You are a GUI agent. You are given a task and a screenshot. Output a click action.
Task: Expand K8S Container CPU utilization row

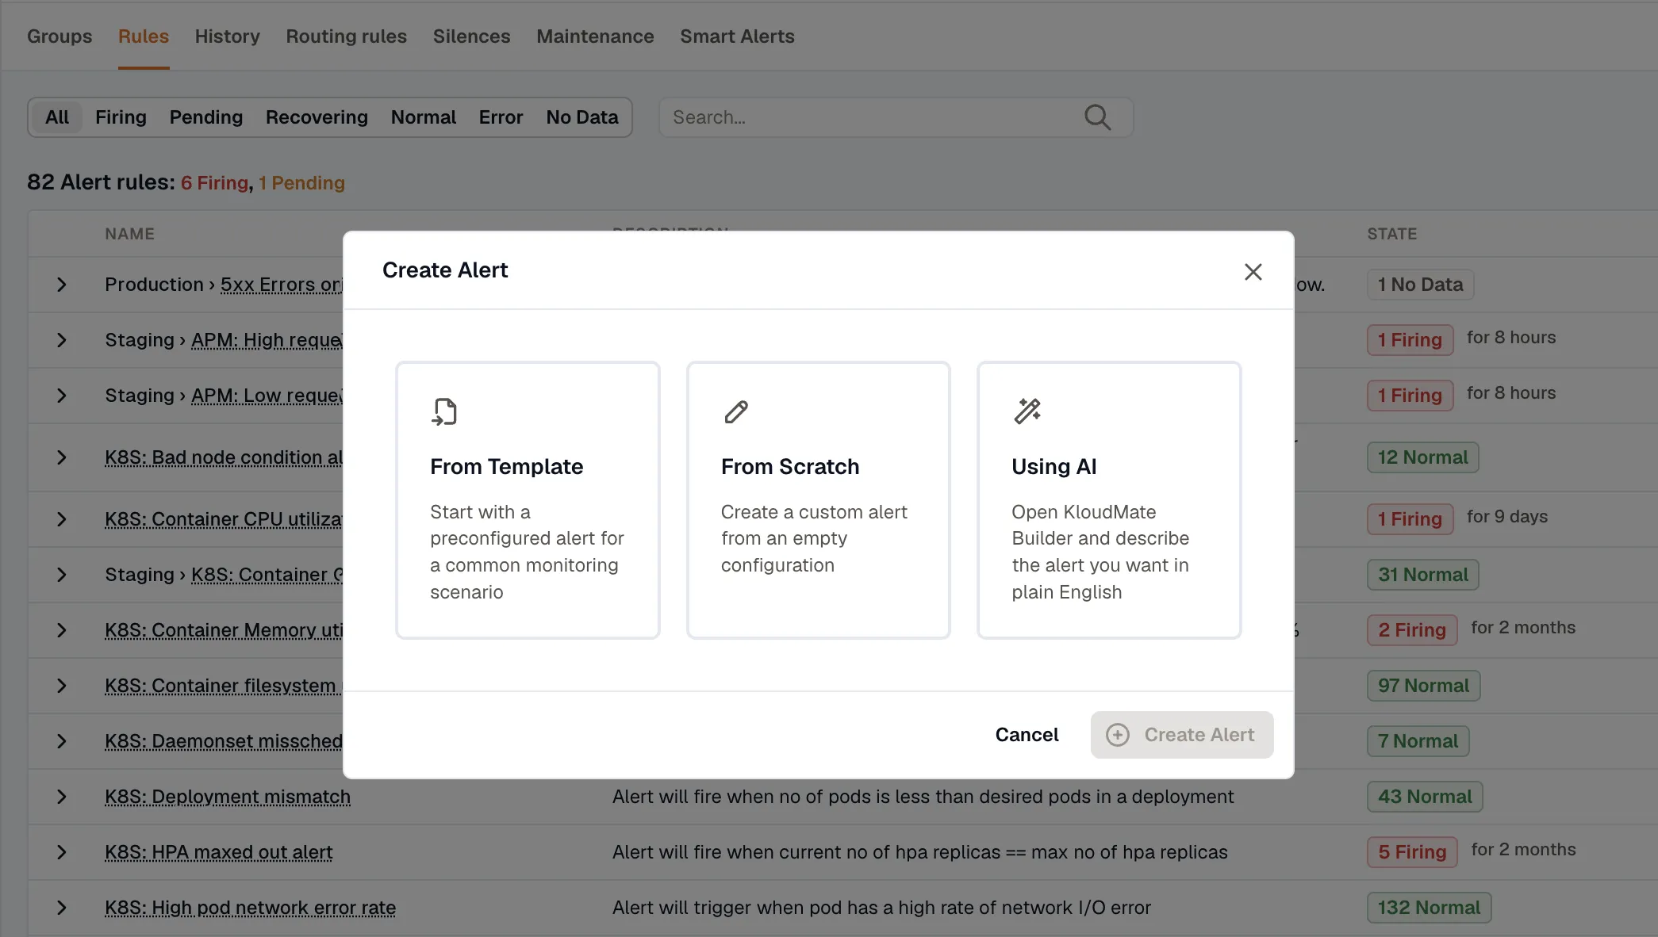point(62,519)
